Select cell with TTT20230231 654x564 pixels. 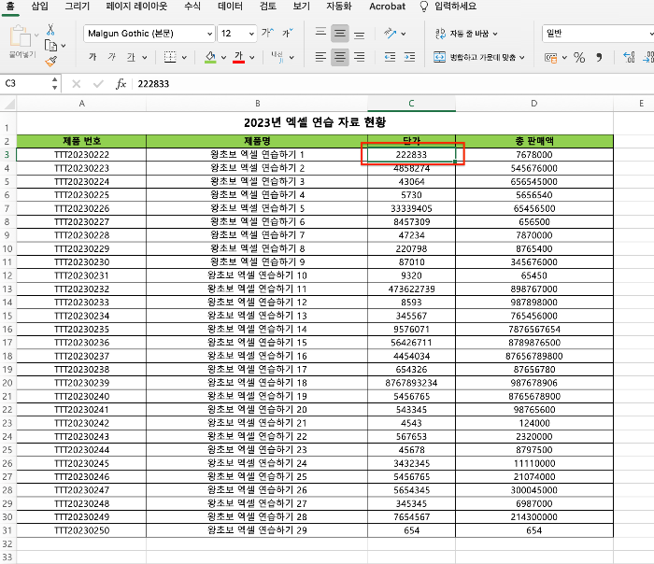[82, 275]
